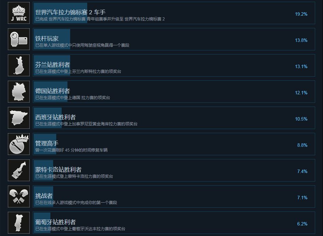This screenshot has height=236, width=323.
Task: Click the 挑战者 achievement description text
Action: 76,202
